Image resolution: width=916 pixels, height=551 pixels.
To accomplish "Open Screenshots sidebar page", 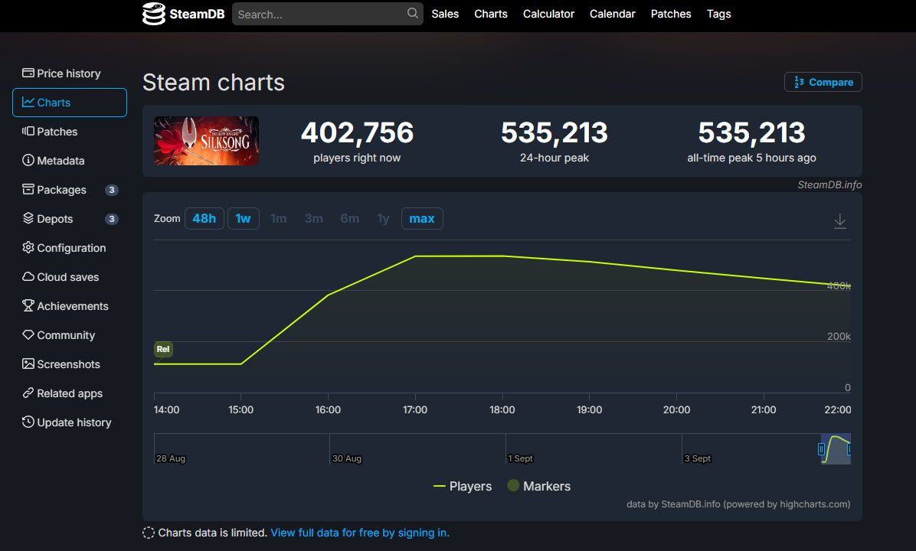I will coord(70,364).
